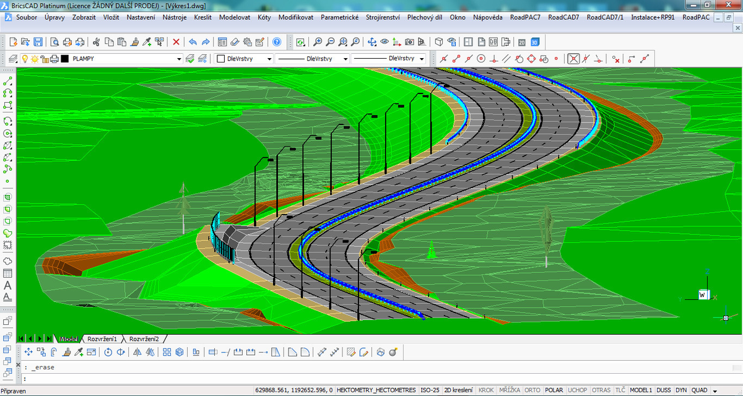
Task: Select the Move tool in bottom toolbar
Action: coord(28,352)
